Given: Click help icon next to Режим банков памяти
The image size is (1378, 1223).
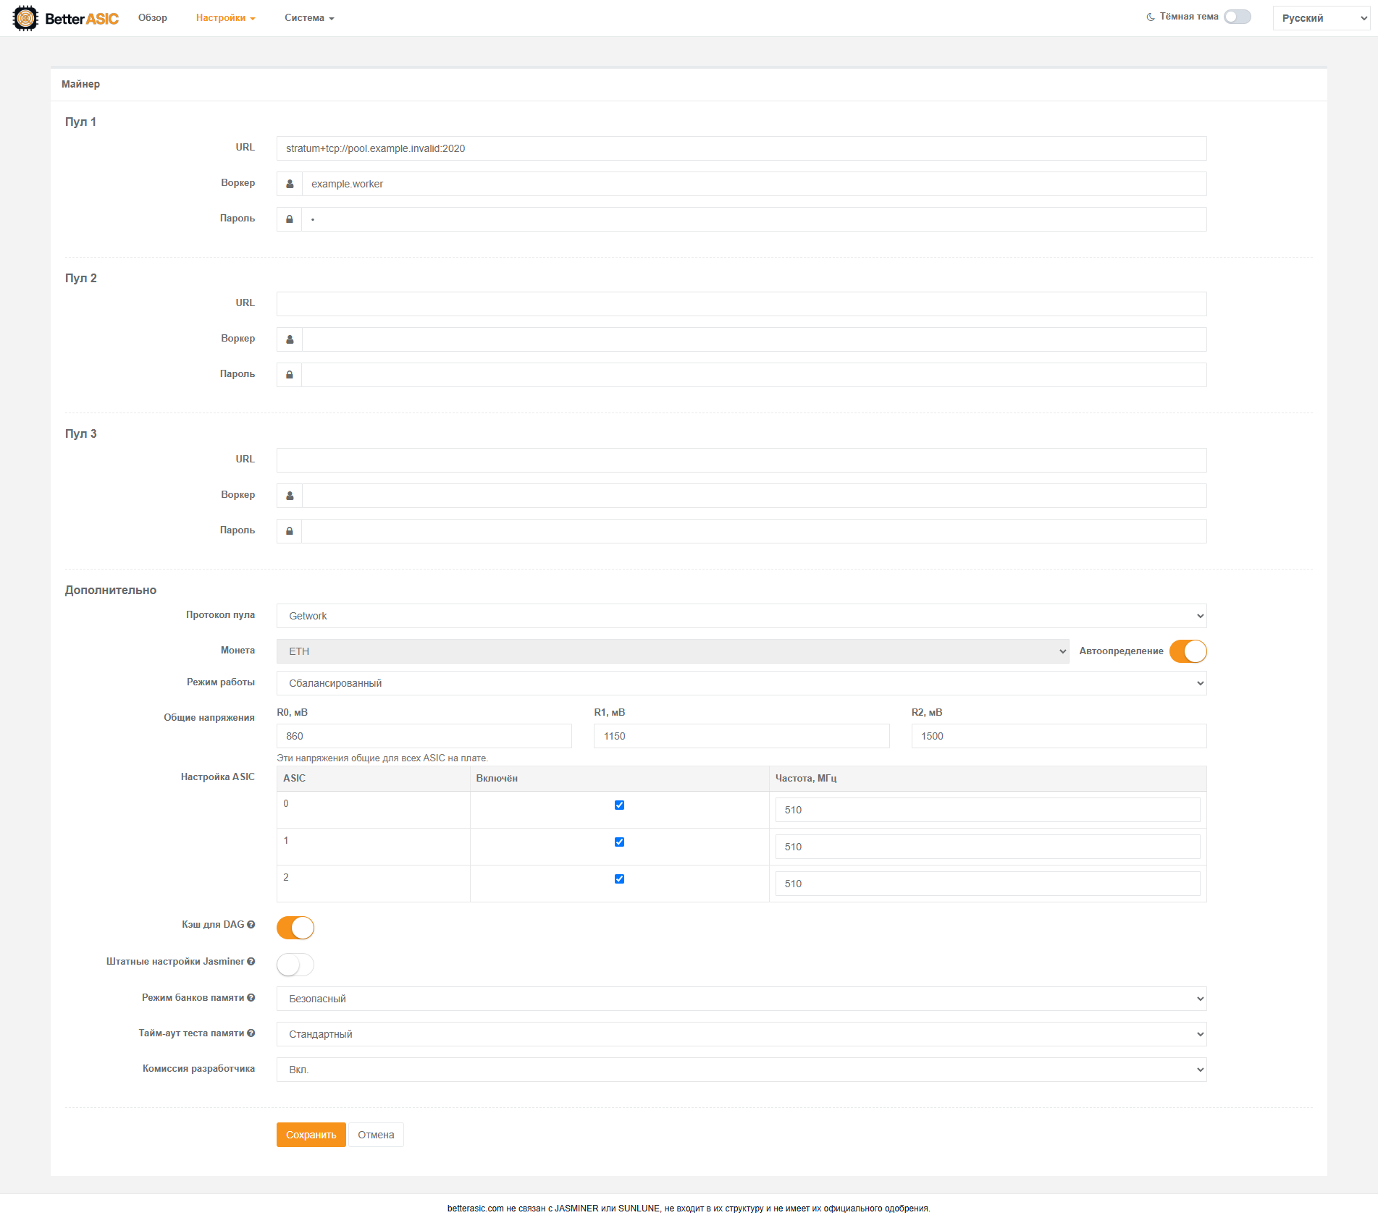Looking at the screenshot, I should click(251, 997).
